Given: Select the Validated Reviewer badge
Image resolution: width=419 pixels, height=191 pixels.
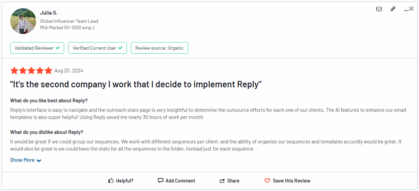Looking at the screenshot, I should (x=37, y=48).
